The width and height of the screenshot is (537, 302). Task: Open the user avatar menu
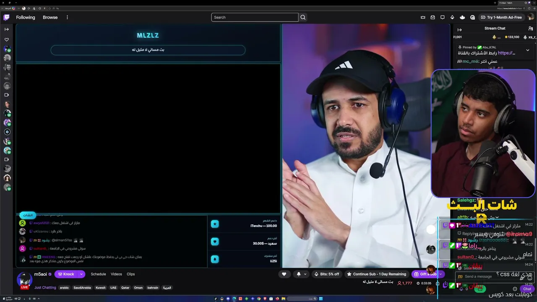click(x=531, y=17)
